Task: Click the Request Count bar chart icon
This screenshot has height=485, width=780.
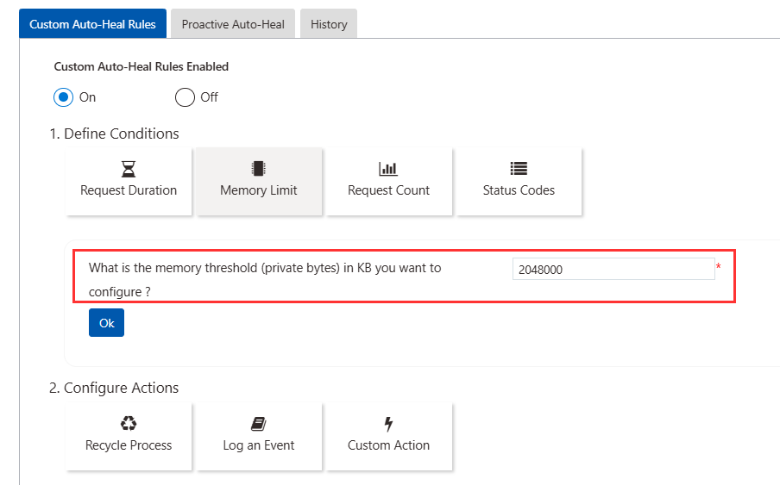Action: (x=388, y=169)
